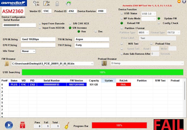Enable USB Status function

122,14
